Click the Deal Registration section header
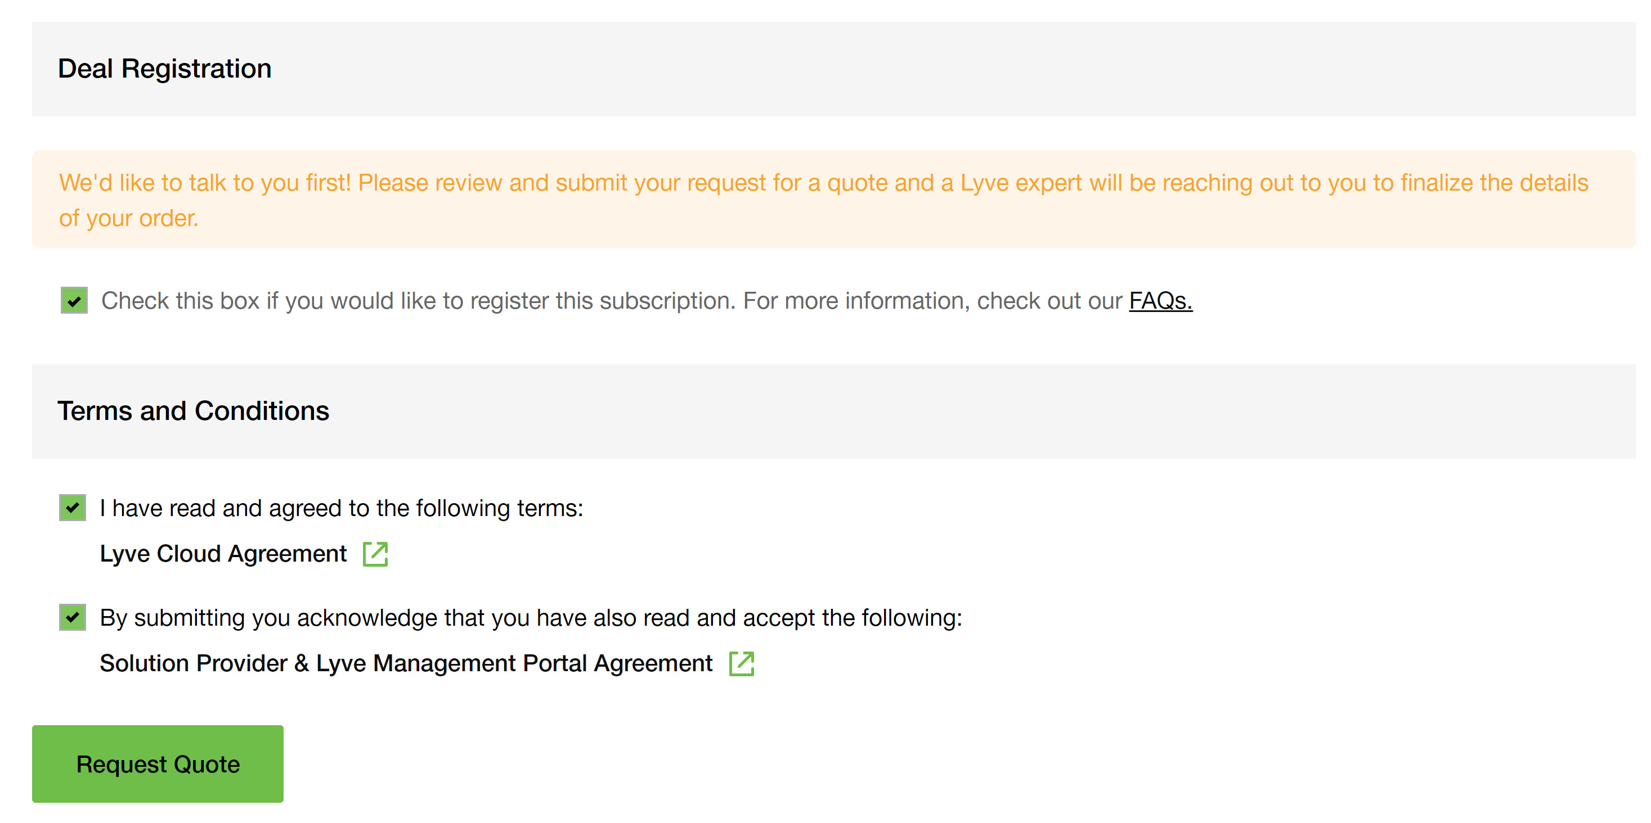Viewport: 1651px width, 823px height. coord(834,69)
